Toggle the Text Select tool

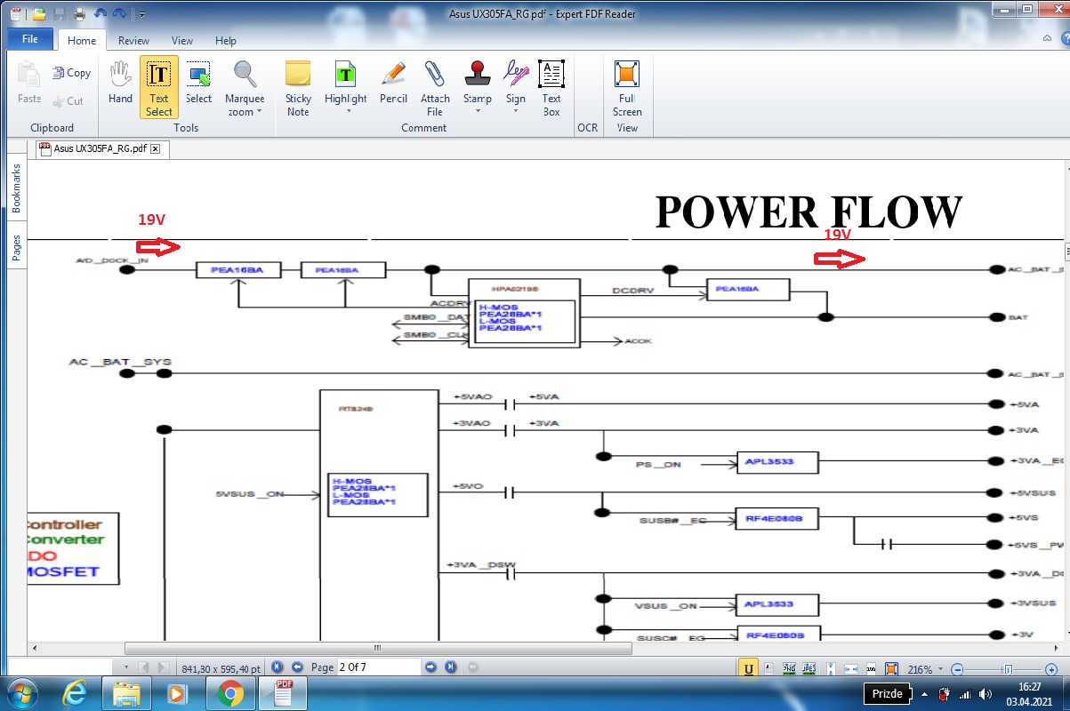159,87
